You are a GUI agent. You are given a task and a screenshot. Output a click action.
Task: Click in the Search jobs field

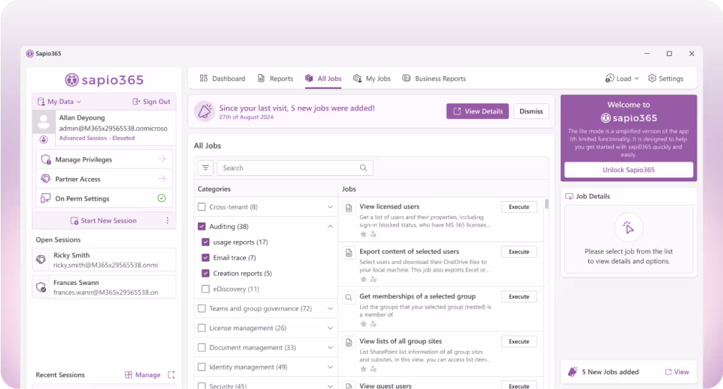point(295,168)
